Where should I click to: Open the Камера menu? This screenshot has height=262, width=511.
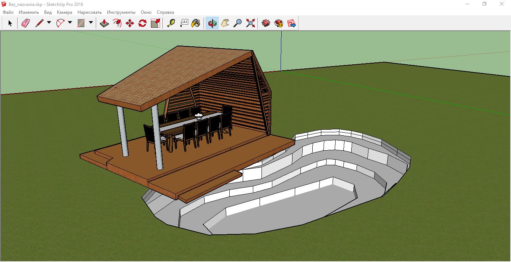pos(64,12)
